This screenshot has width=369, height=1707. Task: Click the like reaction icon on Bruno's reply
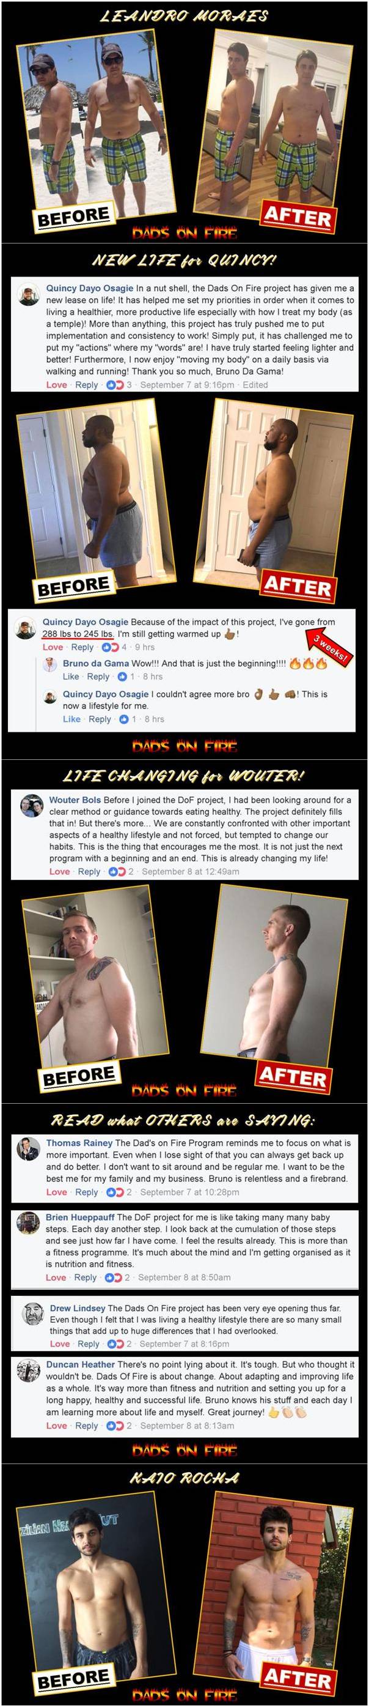click(122, 677)
